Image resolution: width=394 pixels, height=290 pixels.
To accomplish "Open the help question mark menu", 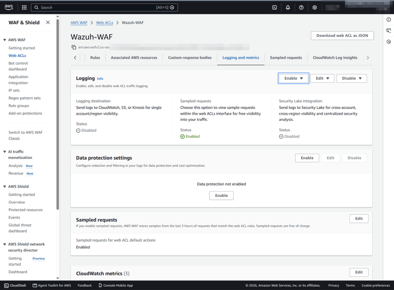I will [x=301, y=7].
